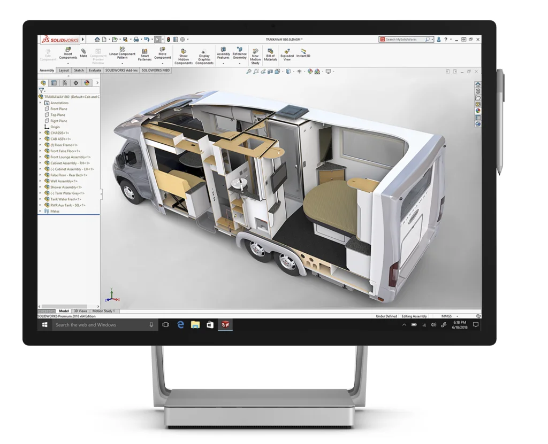548x444 pixels.
Task: Click the Editing Assembly status button
Action: coord(414,316)
